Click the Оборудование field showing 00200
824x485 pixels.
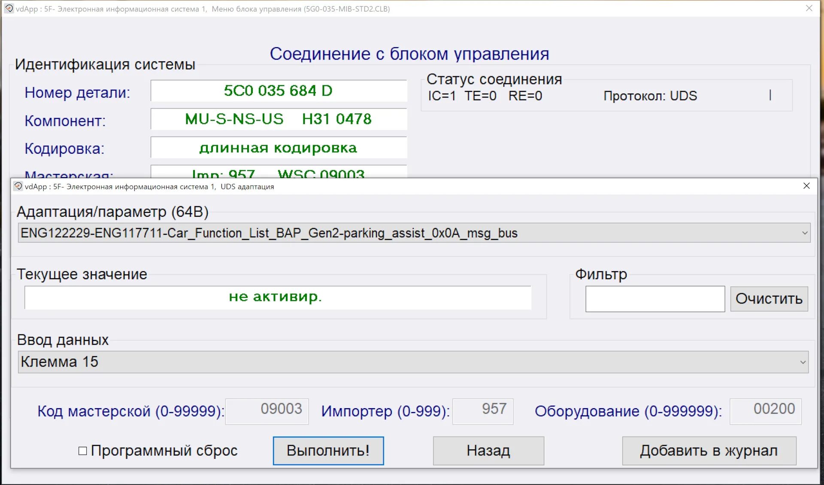click(765, 411)
